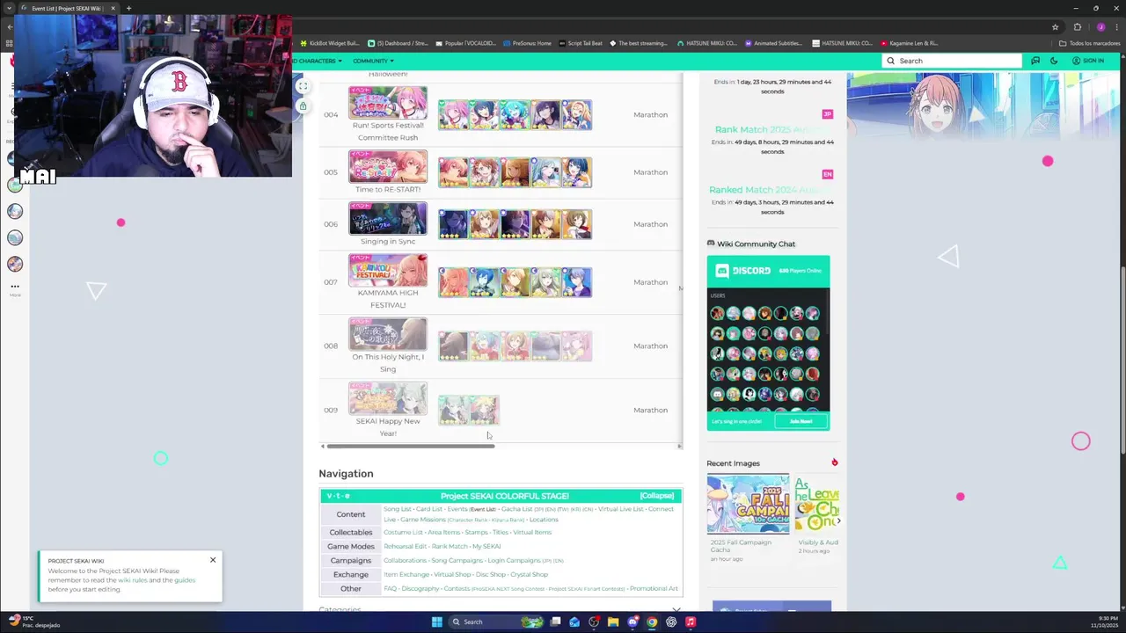Screen dimensions: 1126x633
Task: Click the expand fullscreen icon beside table
Action: (x=303, y=86)
